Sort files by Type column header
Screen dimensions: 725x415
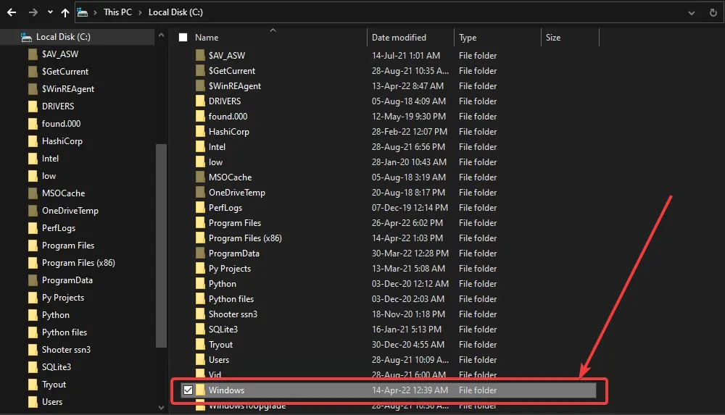468,38
